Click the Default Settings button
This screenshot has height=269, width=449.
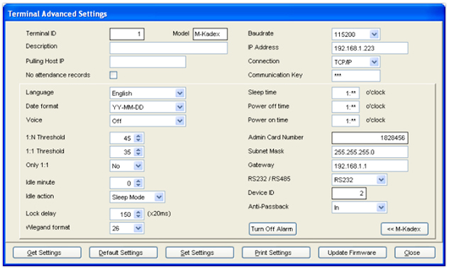[123, 253]
